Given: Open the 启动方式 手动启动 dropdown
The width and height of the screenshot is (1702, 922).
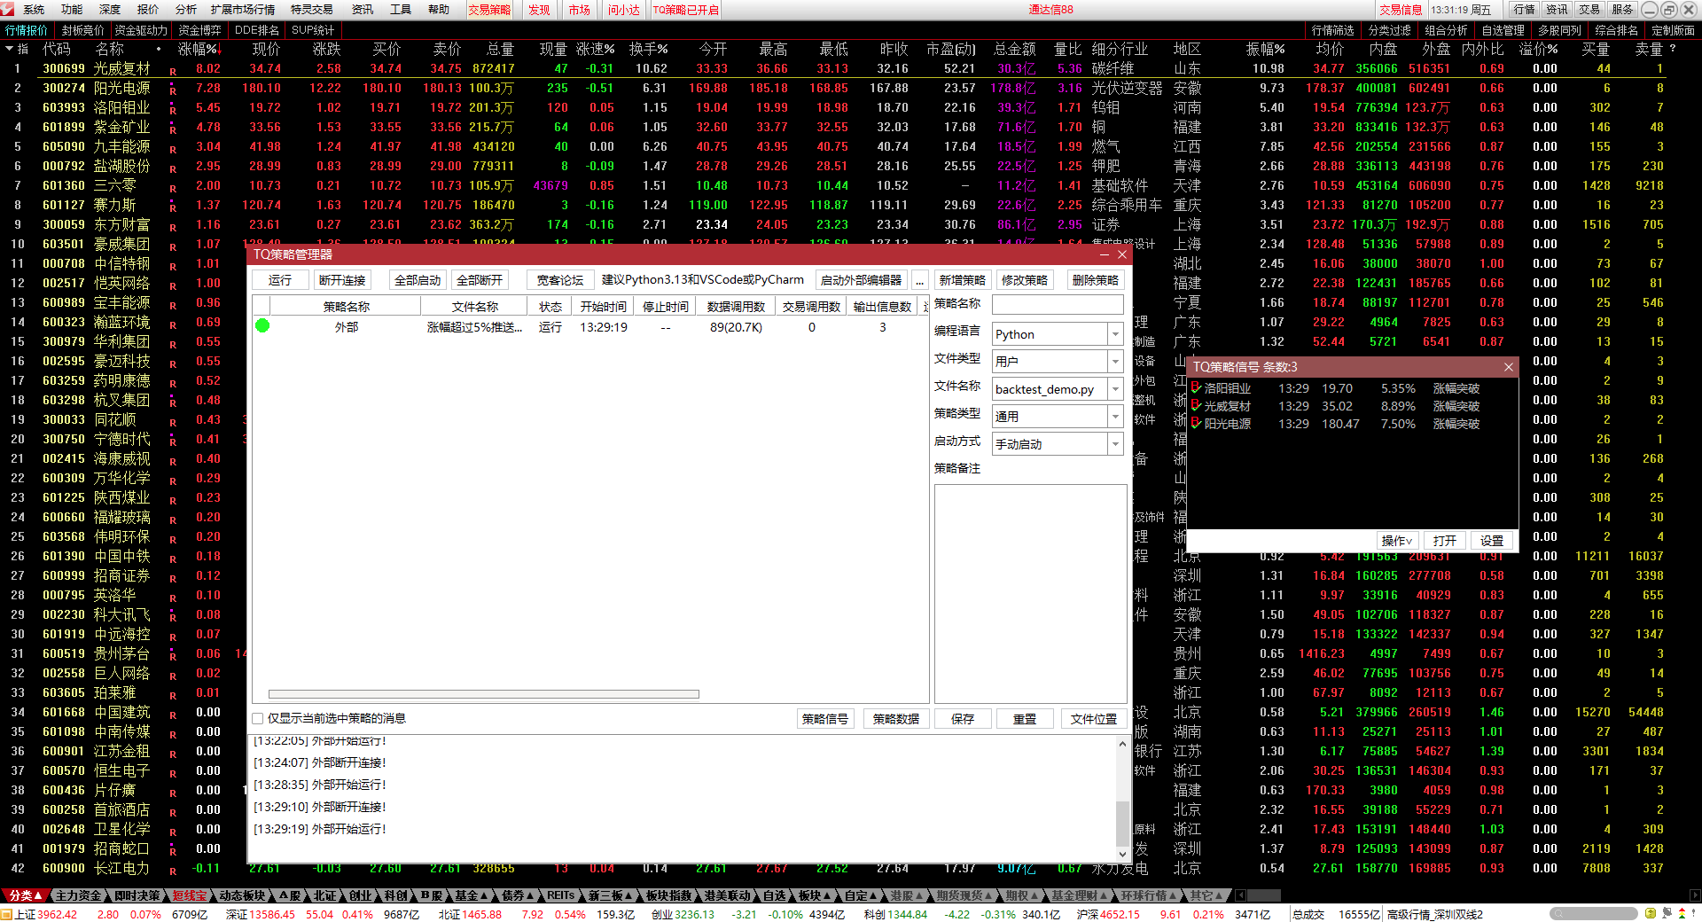Looking at the screenshot, I should [x=1115, y=444].
